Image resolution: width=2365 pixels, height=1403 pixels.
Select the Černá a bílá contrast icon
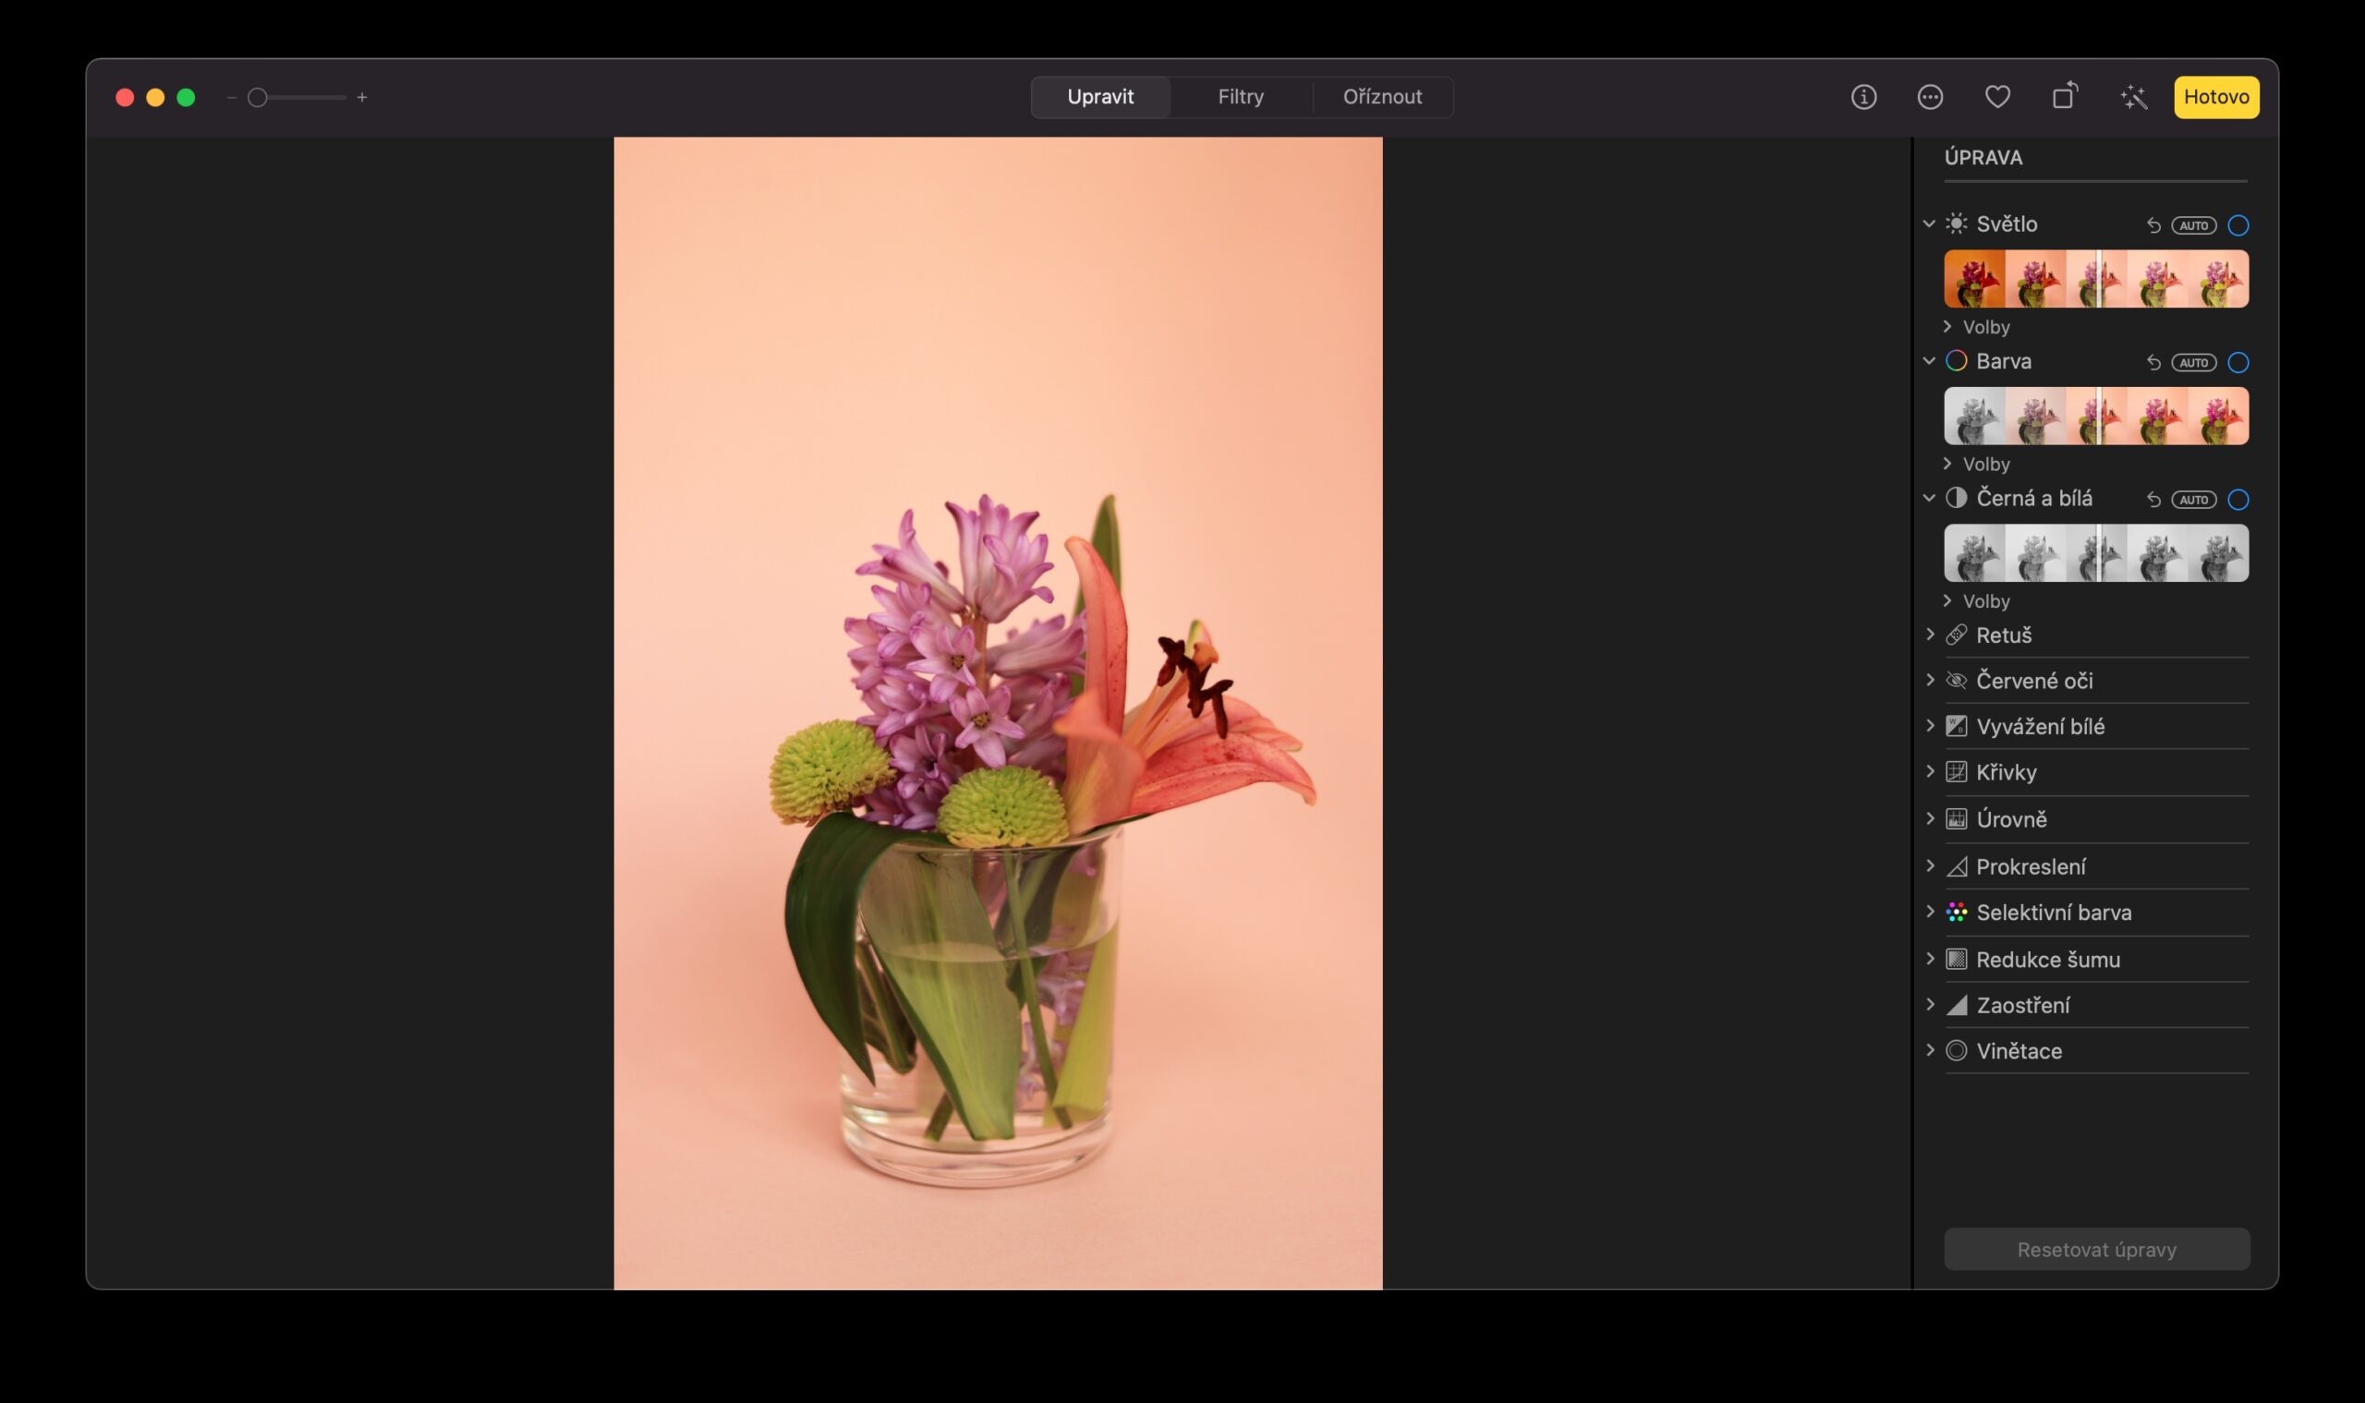(x=1957, y=498)
